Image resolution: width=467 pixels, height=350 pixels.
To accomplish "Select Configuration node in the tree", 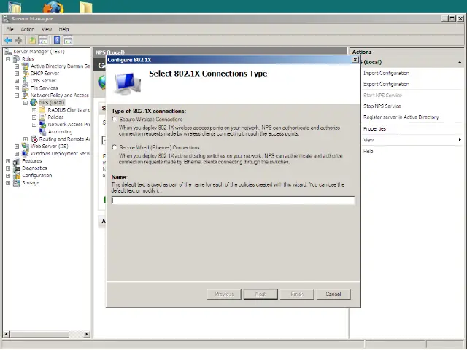I will pos(37,175).
